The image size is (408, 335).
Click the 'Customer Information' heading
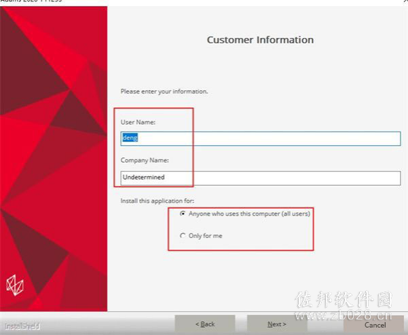pos(260,40)
